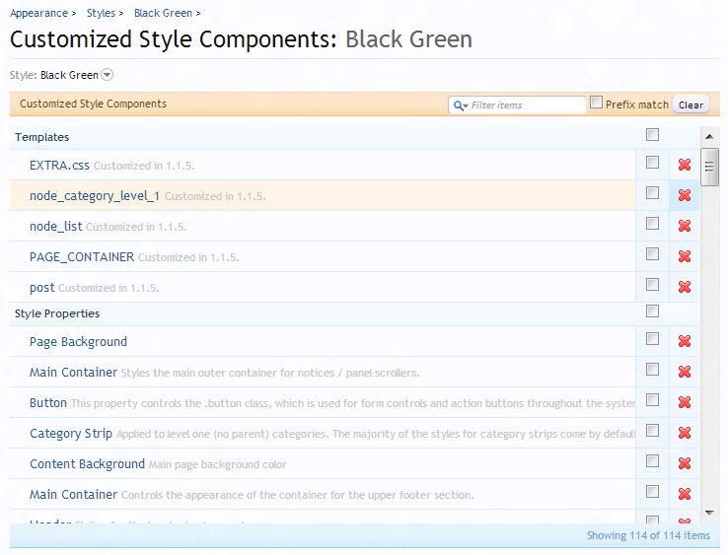The height and width of the screenshot is (555, 728).
Task: Click the scrollbar thumb handle
Action: click(x=709, y=167)
